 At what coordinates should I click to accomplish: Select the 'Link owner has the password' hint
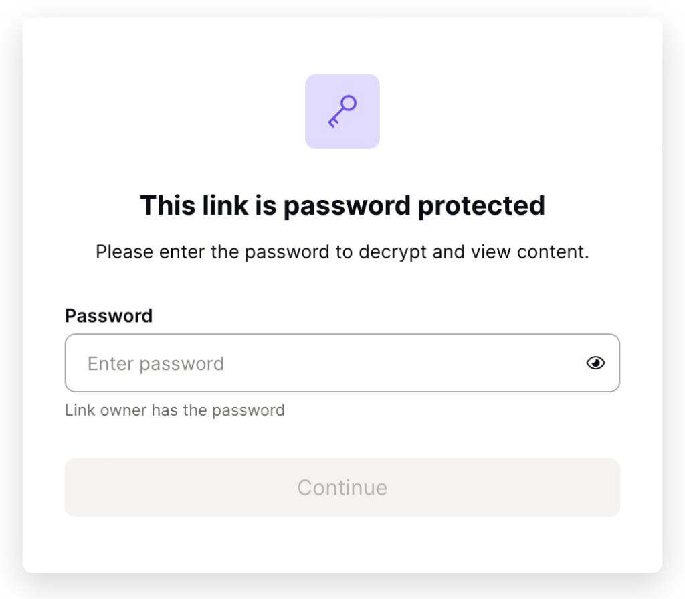coord(175,410)
